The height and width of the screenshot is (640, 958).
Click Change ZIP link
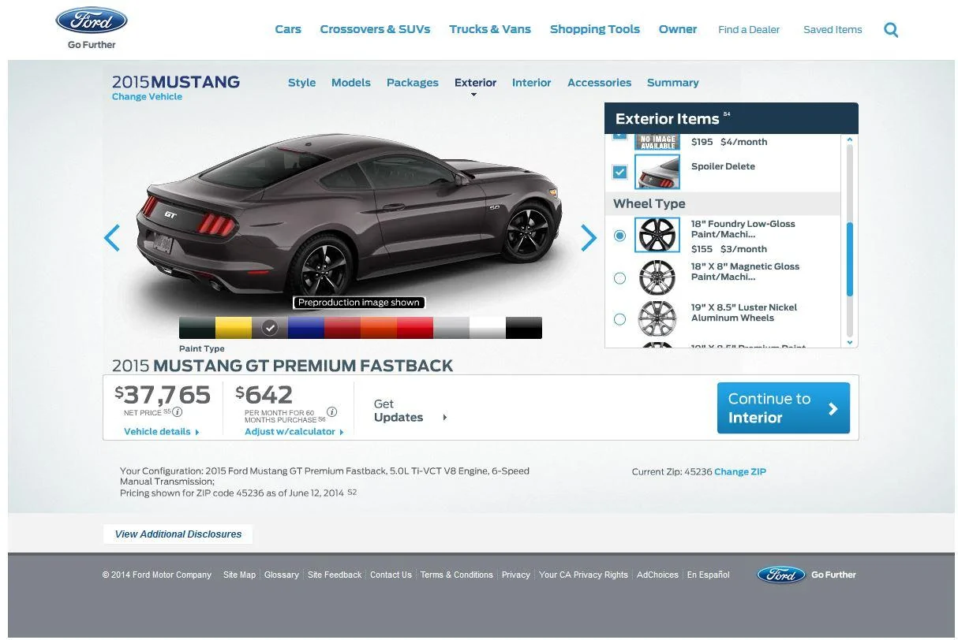click(740, 472)
